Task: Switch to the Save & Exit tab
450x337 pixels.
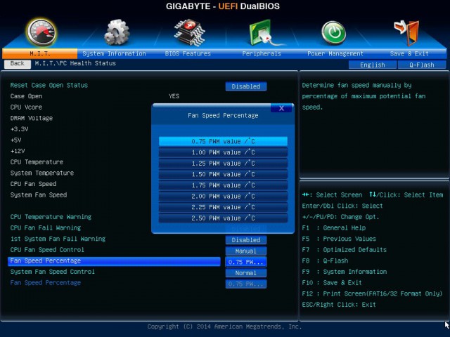Action: click(409, 53)
